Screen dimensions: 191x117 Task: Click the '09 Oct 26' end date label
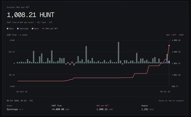pyautogui.click(x=165, y=92)
